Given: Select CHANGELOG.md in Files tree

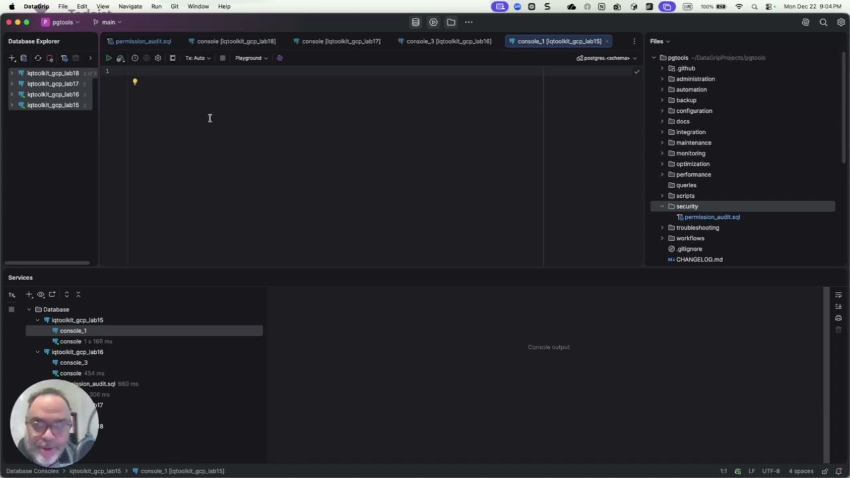Looking at the screenshot, I should [699, 260].
